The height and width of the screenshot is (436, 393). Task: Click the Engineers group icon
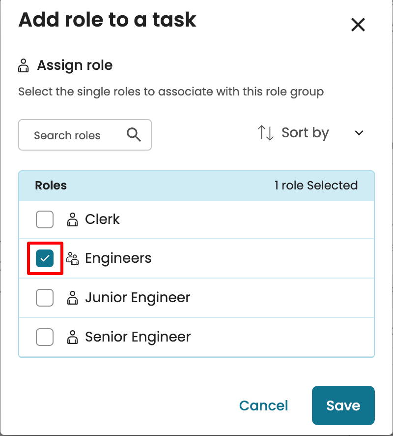click(73, 258)
